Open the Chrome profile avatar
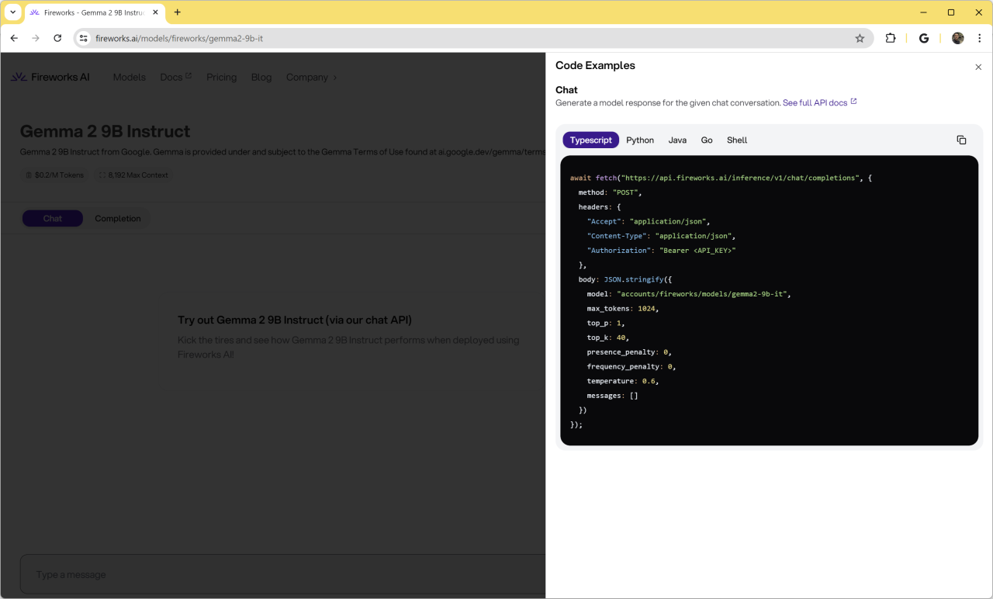This screenshot has width=993, height=599. point(958,38)
